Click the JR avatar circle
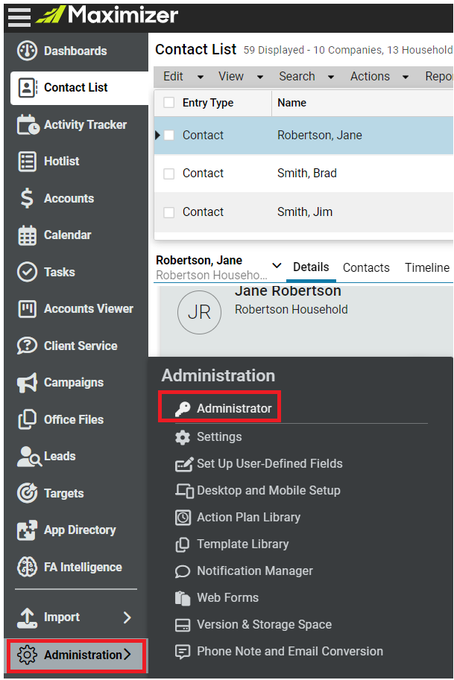The height and width of the screenshot is (680, 454). click(x=199, y=312)
